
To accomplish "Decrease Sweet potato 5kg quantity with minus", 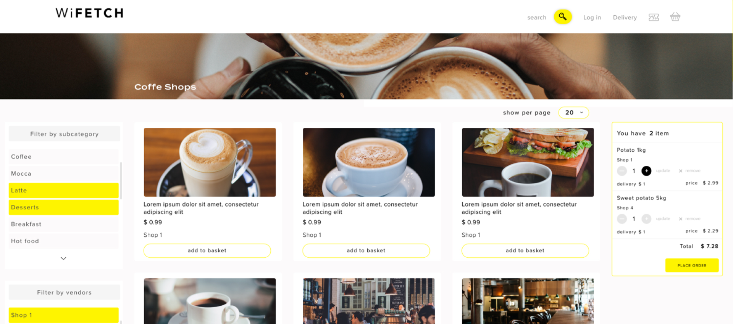I will tap(622, 219).
